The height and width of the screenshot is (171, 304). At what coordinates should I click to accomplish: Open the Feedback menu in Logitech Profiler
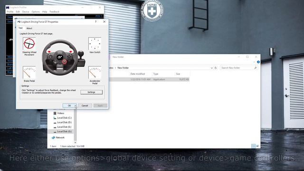coord(54,12)
